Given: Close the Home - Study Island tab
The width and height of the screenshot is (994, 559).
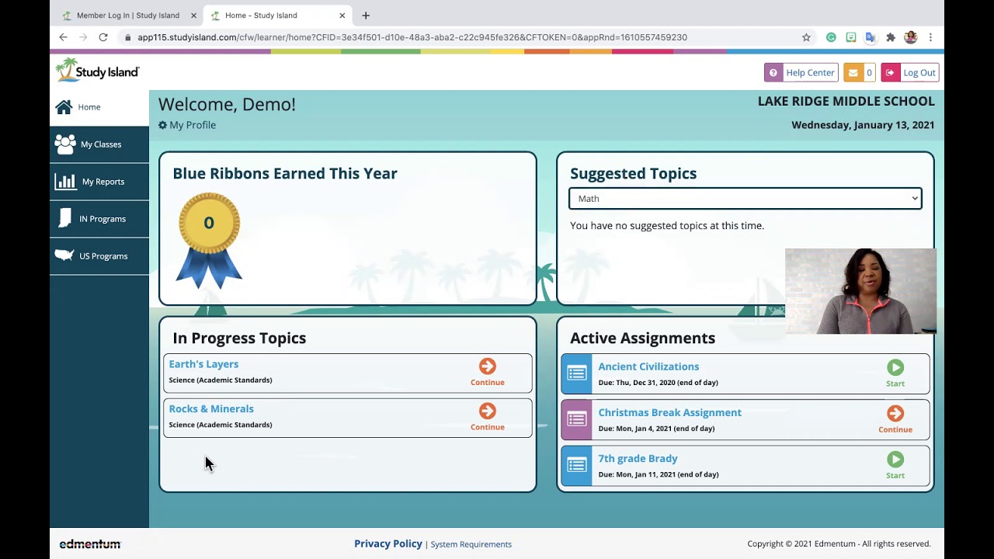Looking at the screenshot, I should click(342, 16).
